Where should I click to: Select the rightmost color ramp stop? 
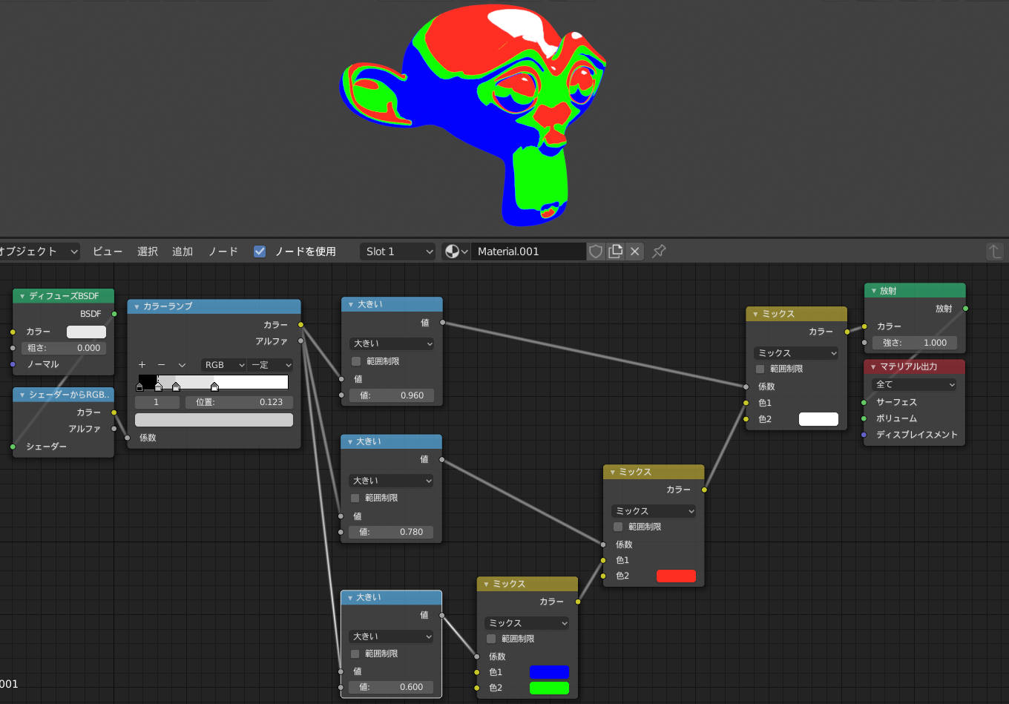[214, 386]
